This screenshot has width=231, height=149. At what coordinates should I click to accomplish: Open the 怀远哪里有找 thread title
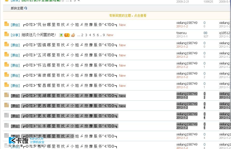[70, 65]
